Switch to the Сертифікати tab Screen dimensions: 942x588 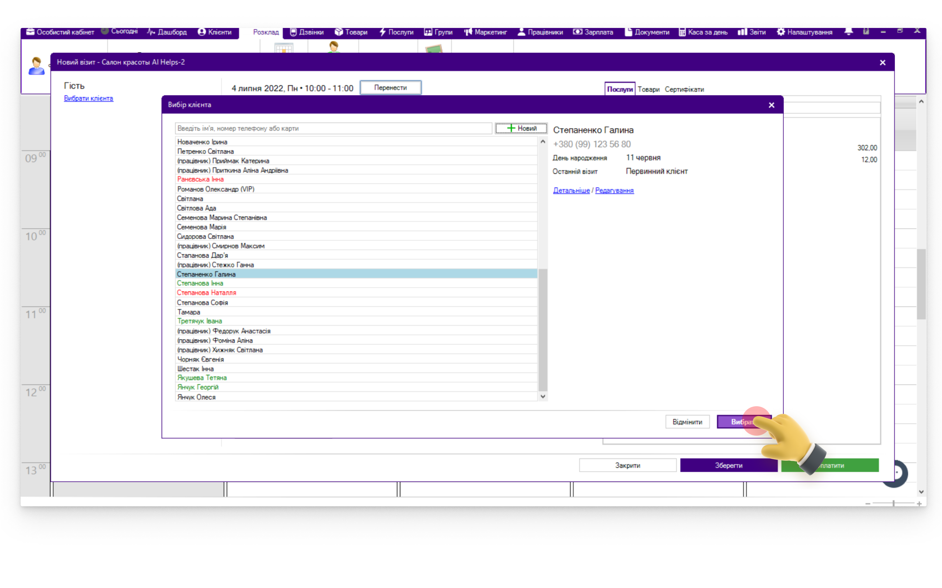(x=684, y=89)
